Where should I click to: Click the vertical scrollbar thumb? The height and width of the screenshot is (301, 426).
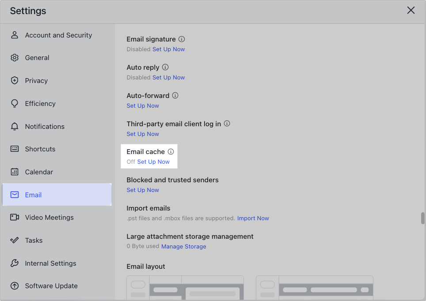point(422,218)
